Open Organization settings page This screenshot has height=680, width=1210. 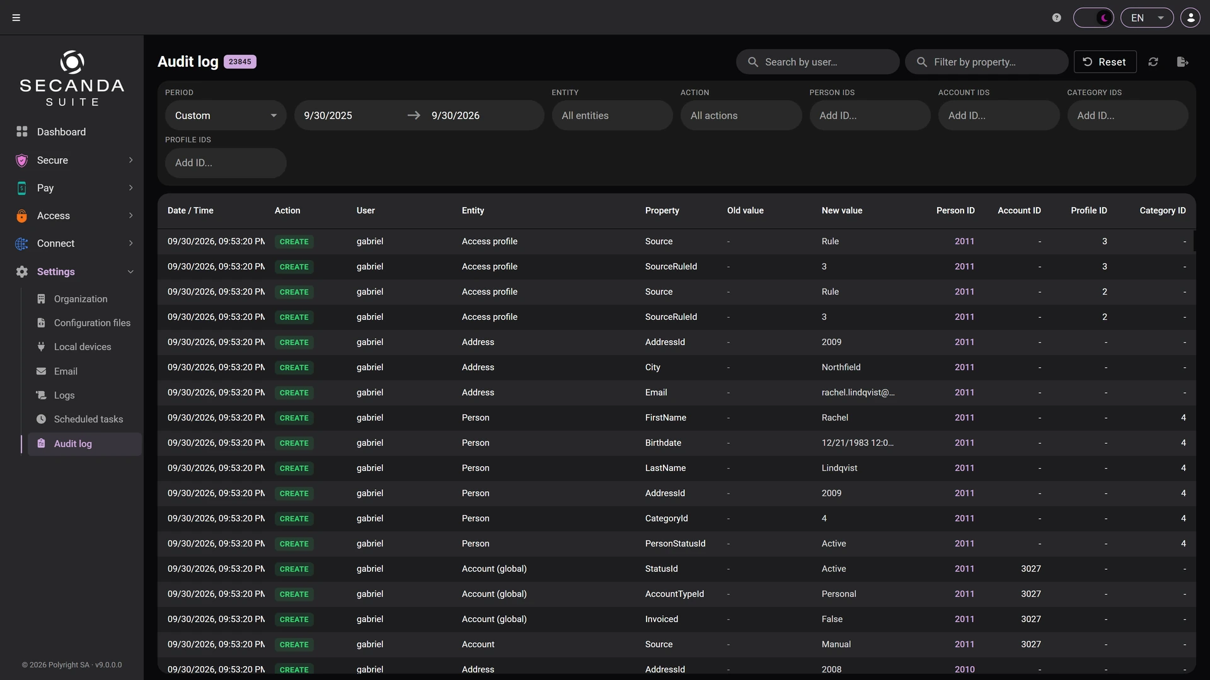[80, 298]
